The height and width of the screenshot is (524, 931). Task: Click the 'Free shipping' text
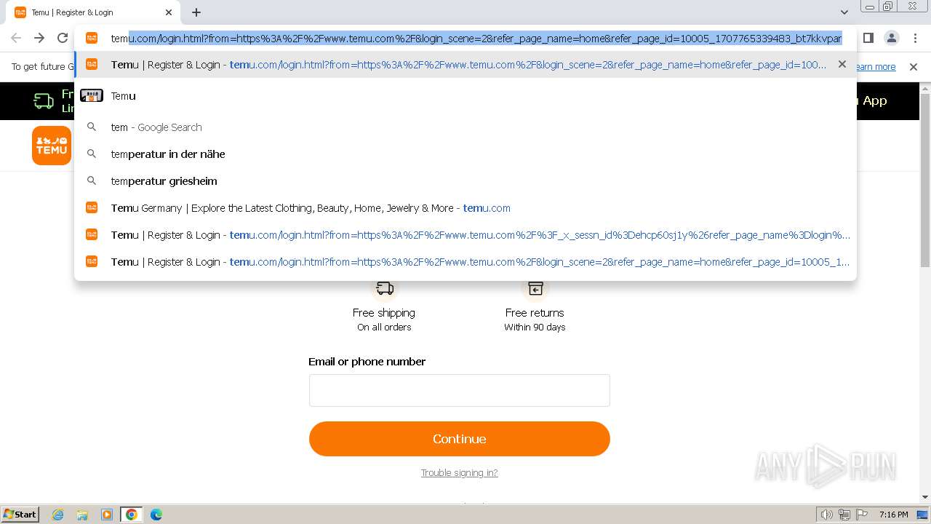[x=384, y=313]
